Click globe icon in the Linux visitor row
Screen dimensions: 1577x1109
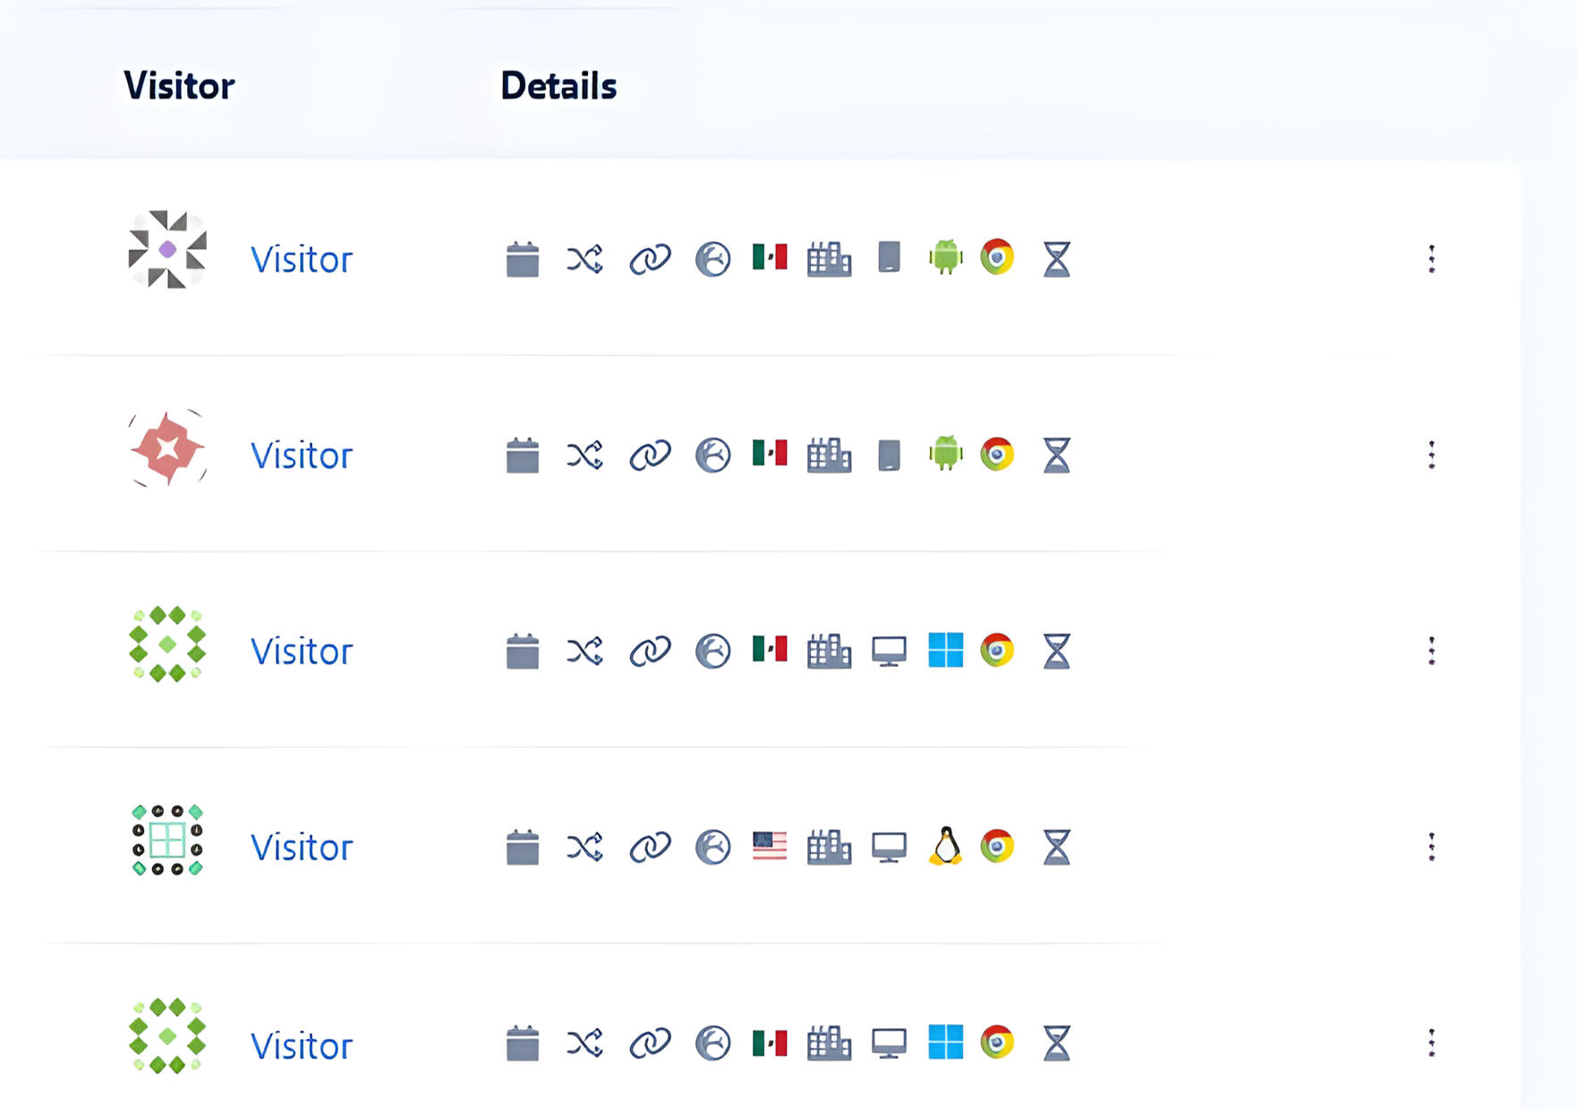[713, 847]
